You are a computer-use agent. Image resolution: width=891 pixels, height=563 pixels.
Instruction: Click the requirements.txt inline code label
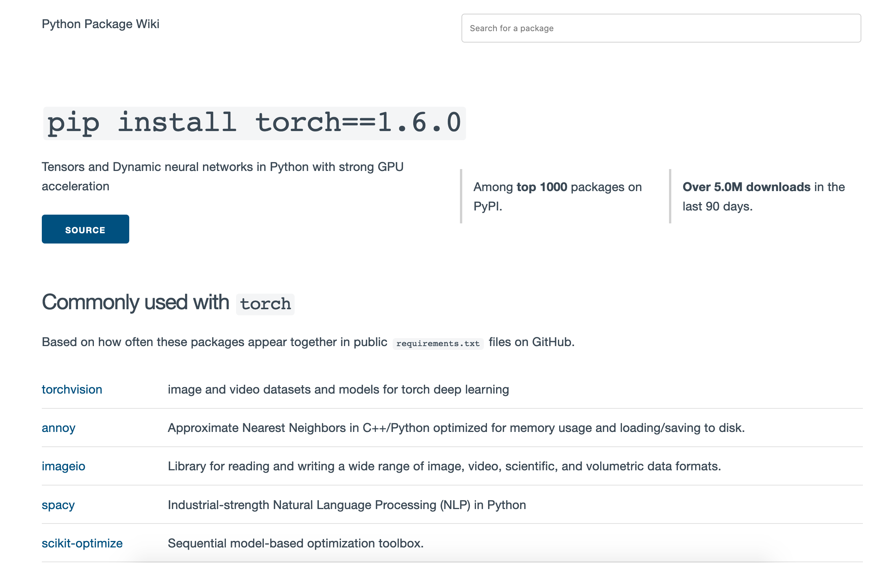(x=438, y=343)
